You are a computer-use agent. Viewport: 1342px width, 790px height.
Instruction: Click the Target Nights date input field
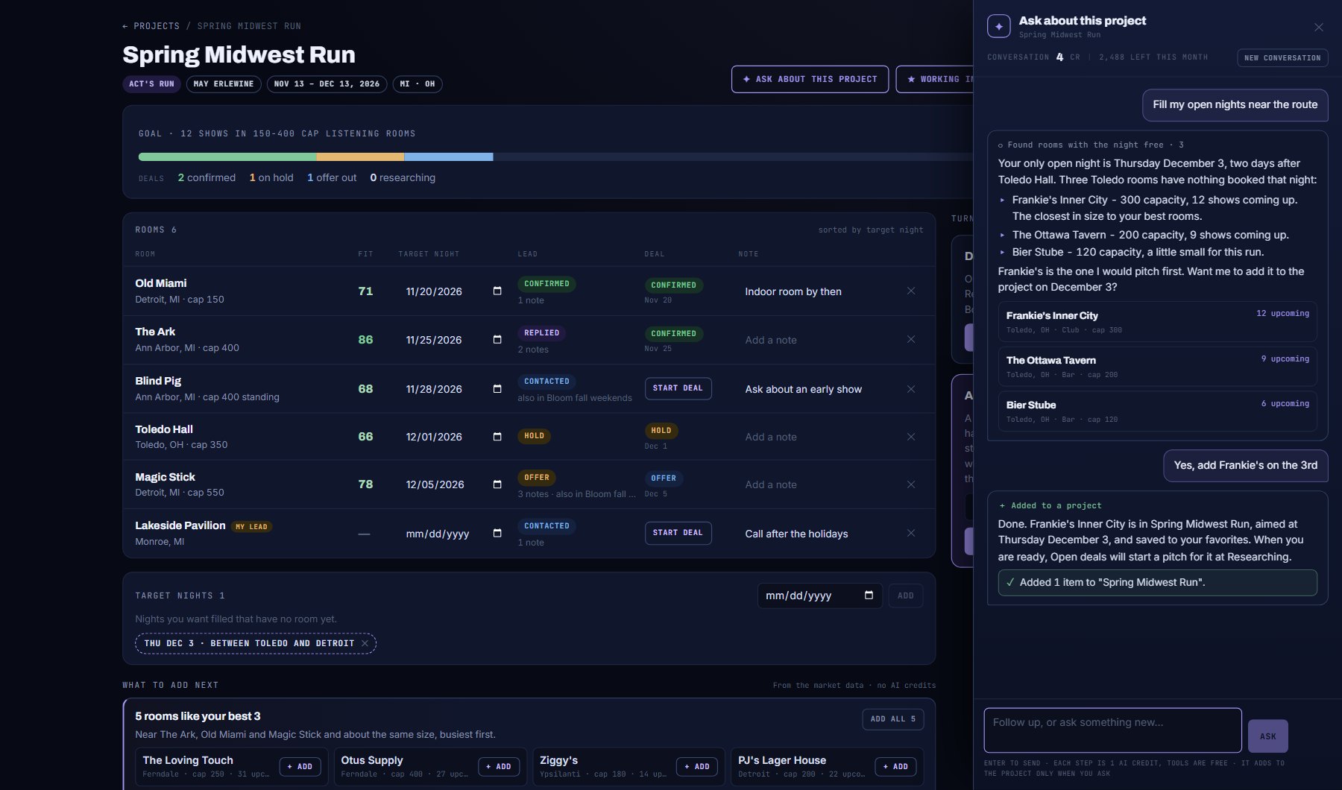[819, 595]
